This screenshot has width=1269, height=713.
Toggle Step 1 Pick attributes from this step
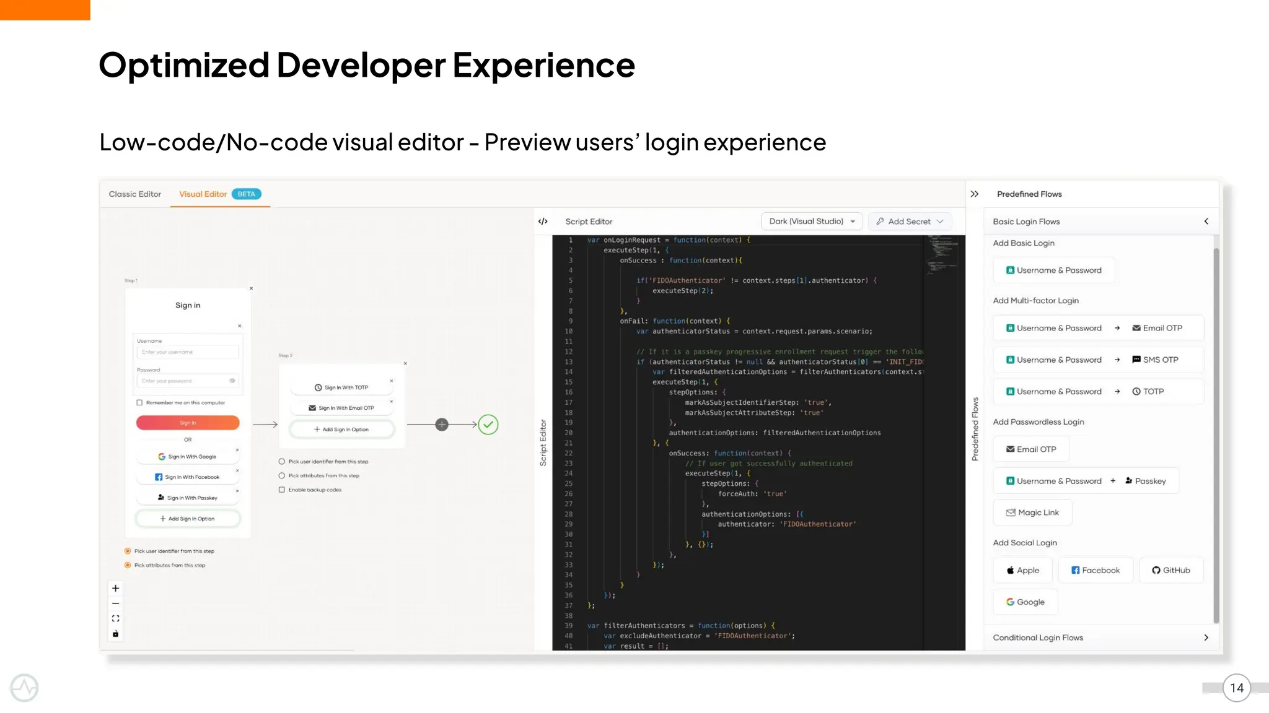point(128,565)
